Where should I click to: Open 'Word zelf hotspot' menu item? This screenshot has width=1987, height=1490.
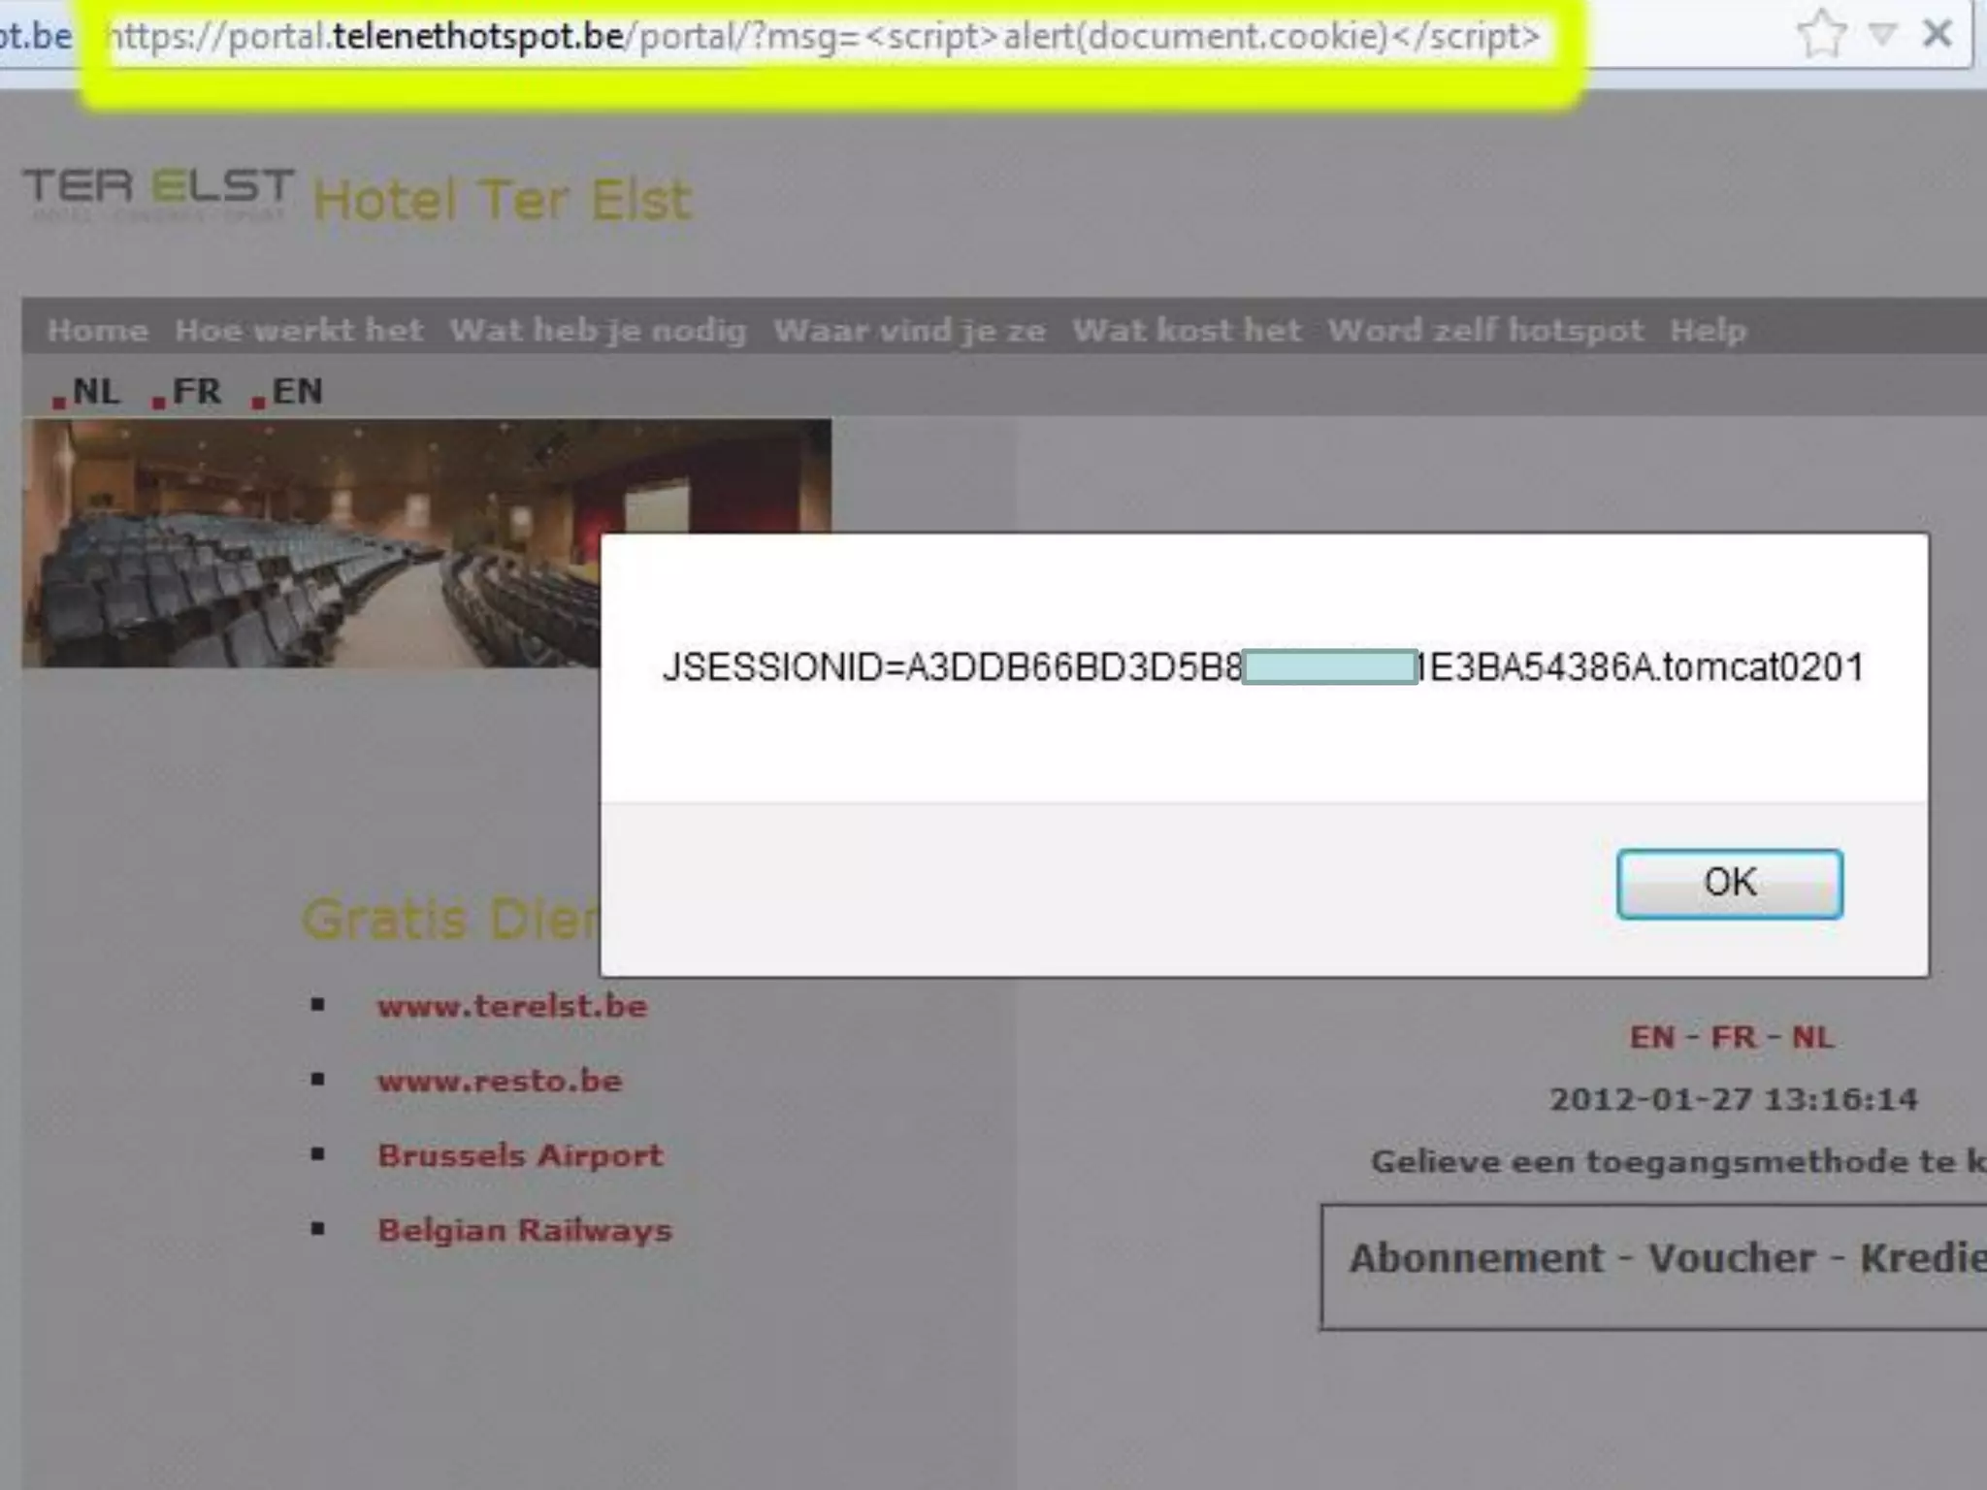[x=1485, y=331]
